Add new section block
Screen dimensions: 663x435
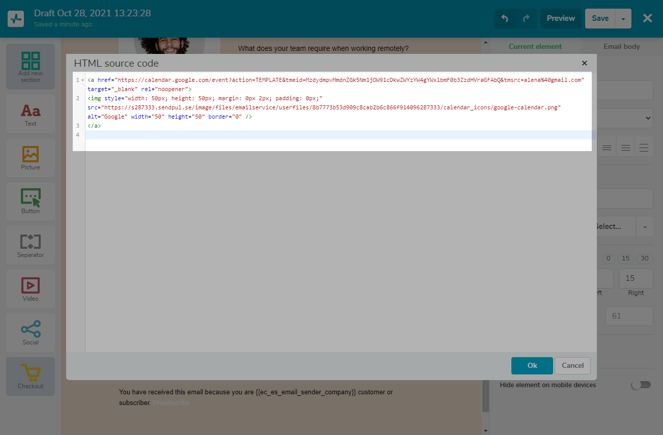31,67
